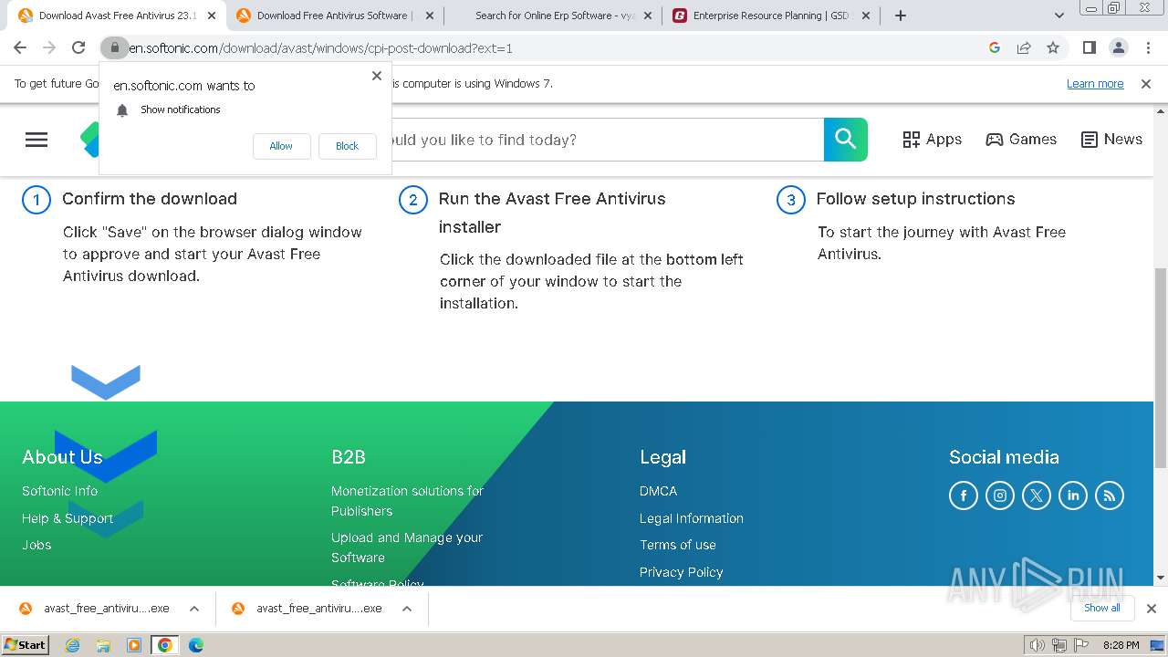Click the Softonic search input field
The image size is (1168, 657).
point(607,140)
